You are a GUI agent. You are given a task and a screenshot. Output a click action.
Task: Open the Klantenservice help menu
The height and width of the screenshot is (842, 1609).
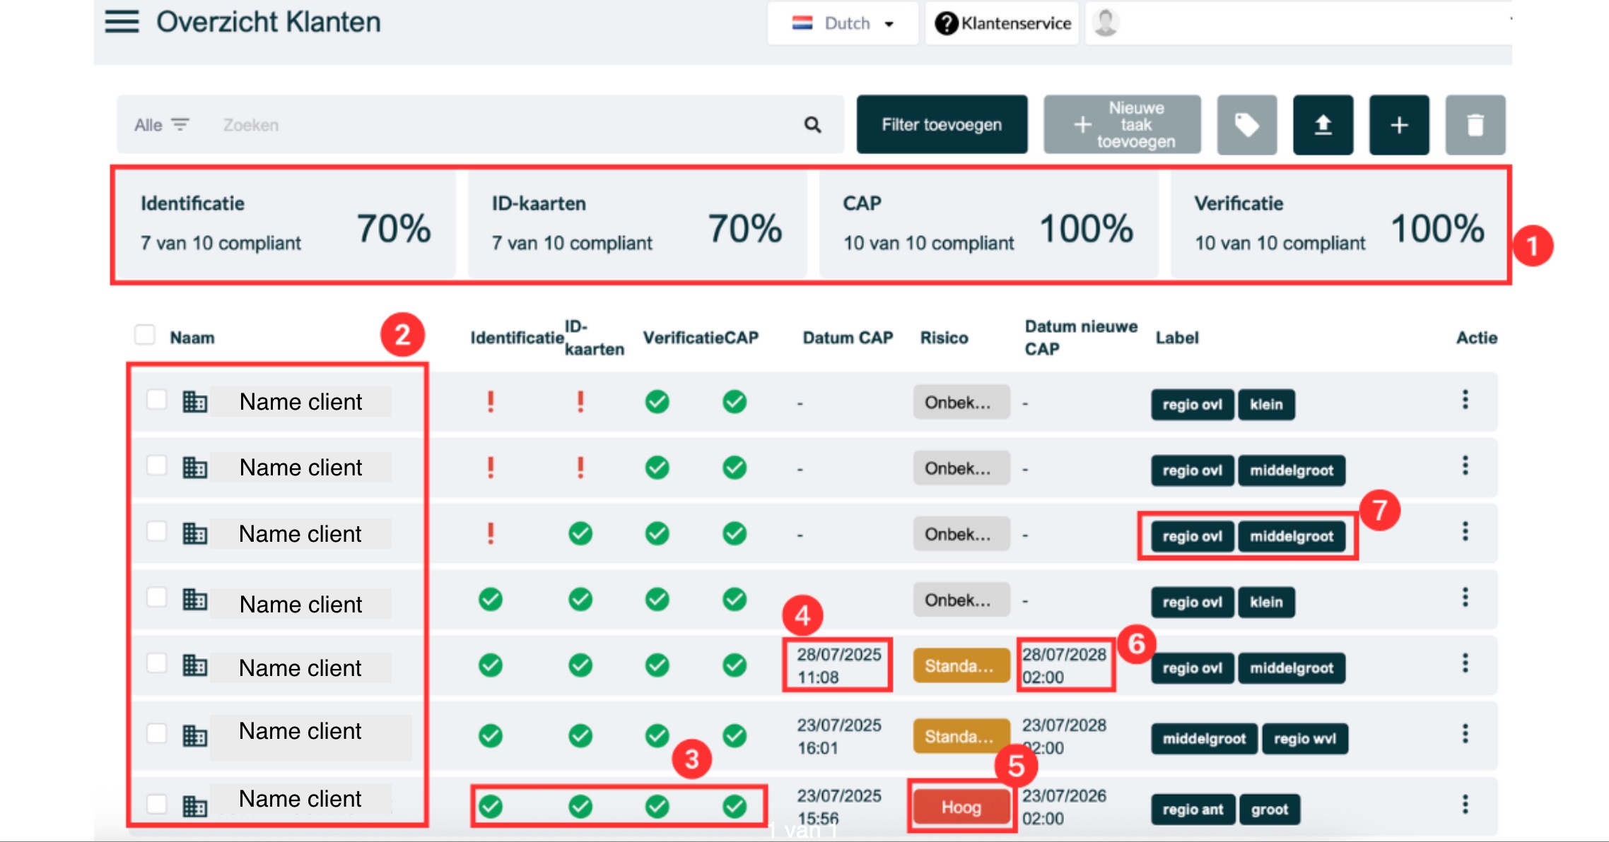coord(1002,23)
